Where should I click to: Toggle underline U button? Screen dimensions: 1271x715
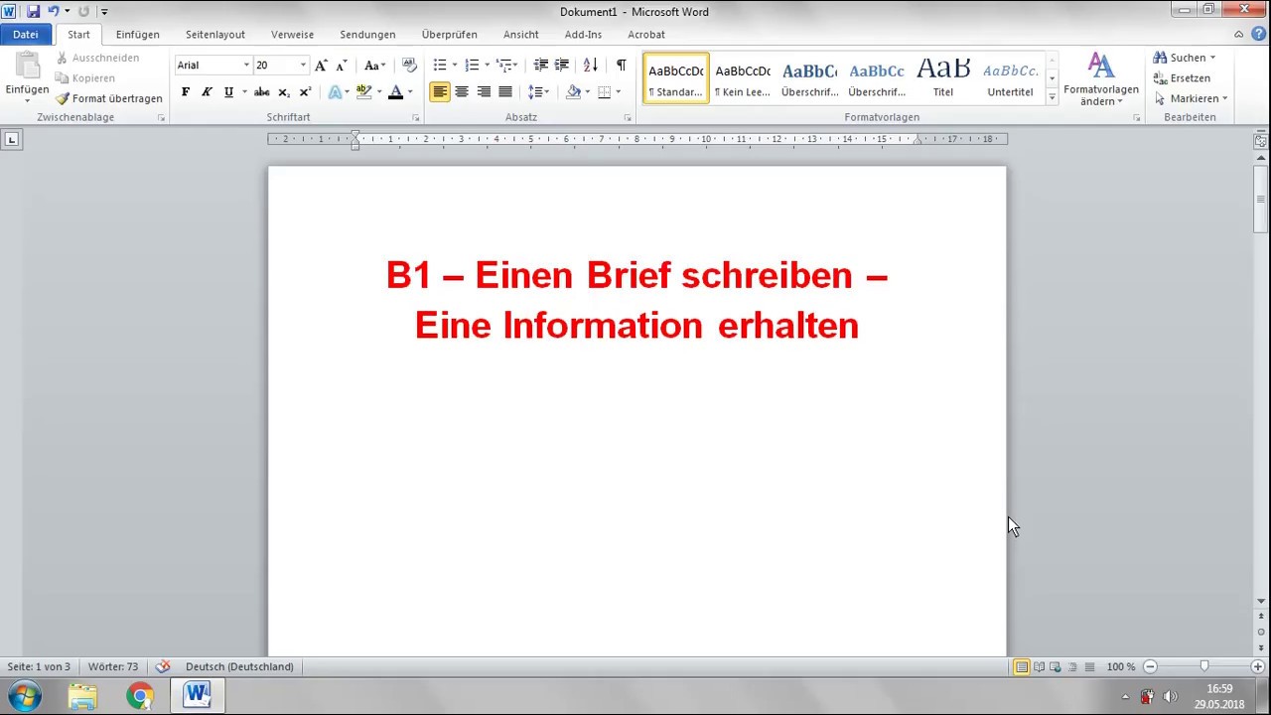(228, 91)
